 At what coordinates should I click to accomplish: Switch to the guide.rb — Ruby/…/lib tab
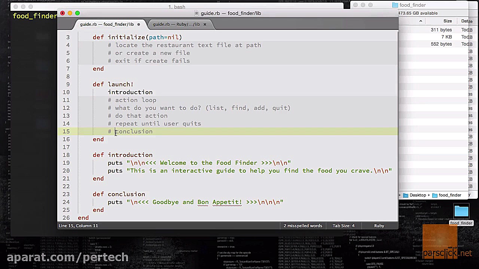pyautogui.click(x=176, y=24)
